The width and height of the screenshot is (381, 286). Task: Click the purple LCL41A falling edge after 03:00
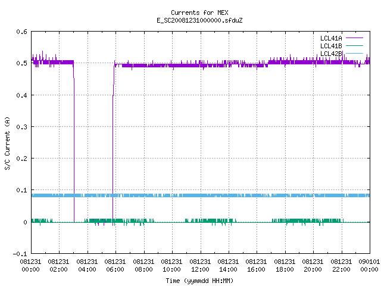pos(74,144)
